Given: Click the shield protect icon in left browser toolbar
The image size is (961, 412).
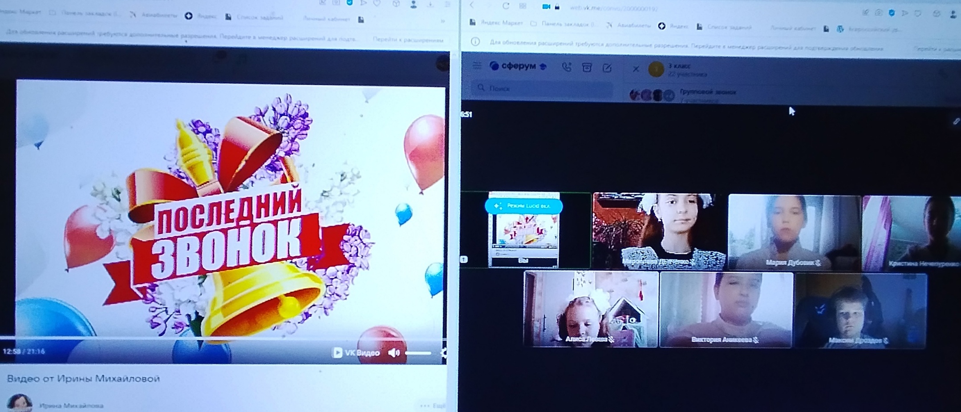Looking at the screenshot, I should [349, 2].
